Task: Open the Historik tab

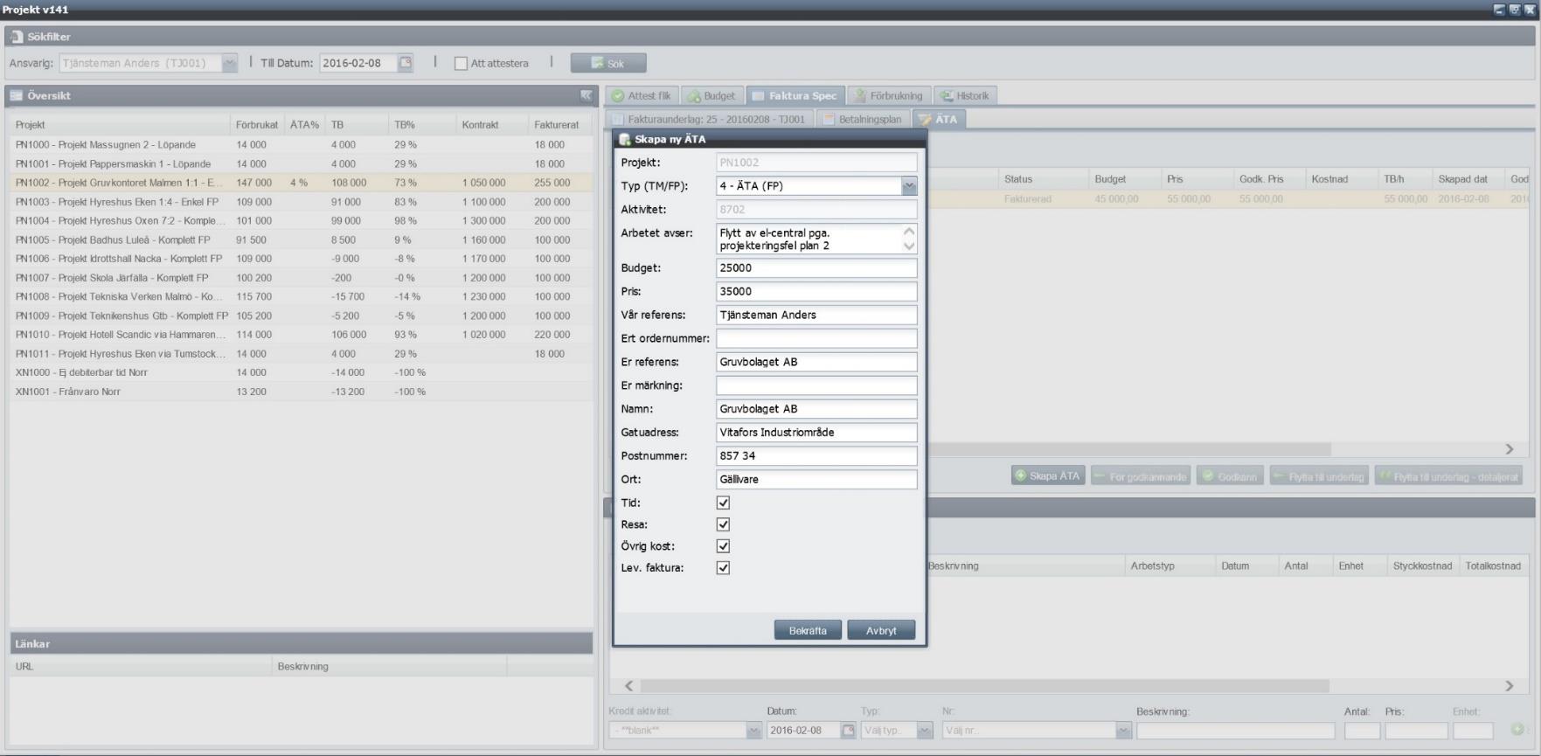Action: [965, 96]
